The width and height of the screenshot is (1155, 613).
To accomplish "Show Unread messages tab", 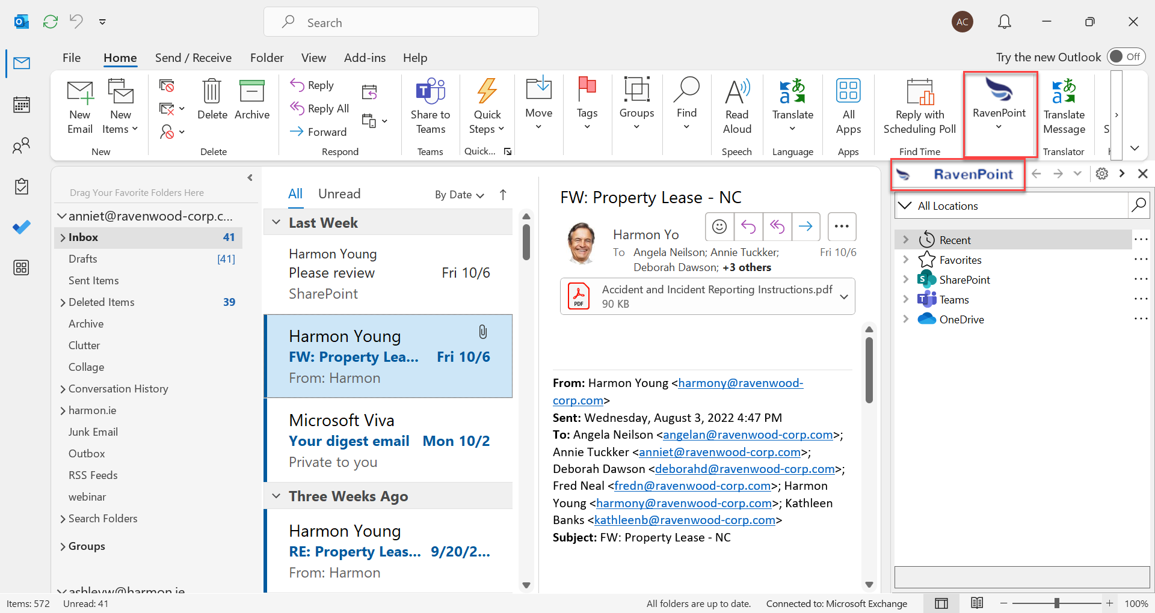I will (x=339, y=194).
